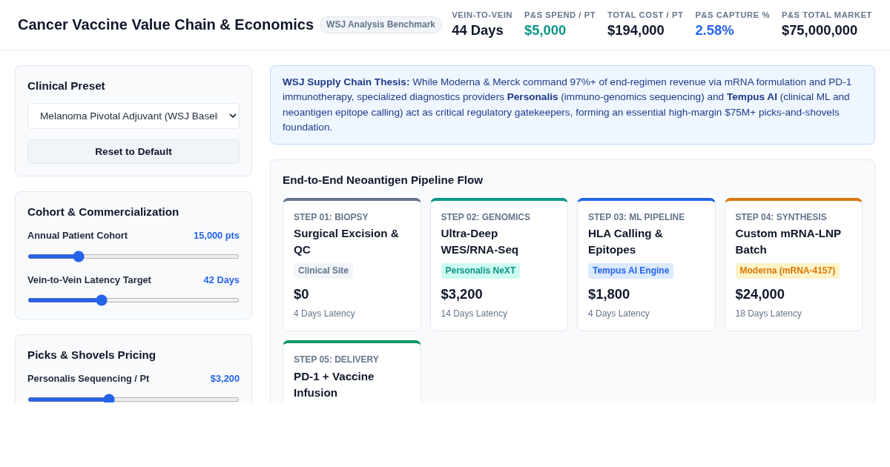Click the Cohort & Commercialization heading

[x=103, y=212]
